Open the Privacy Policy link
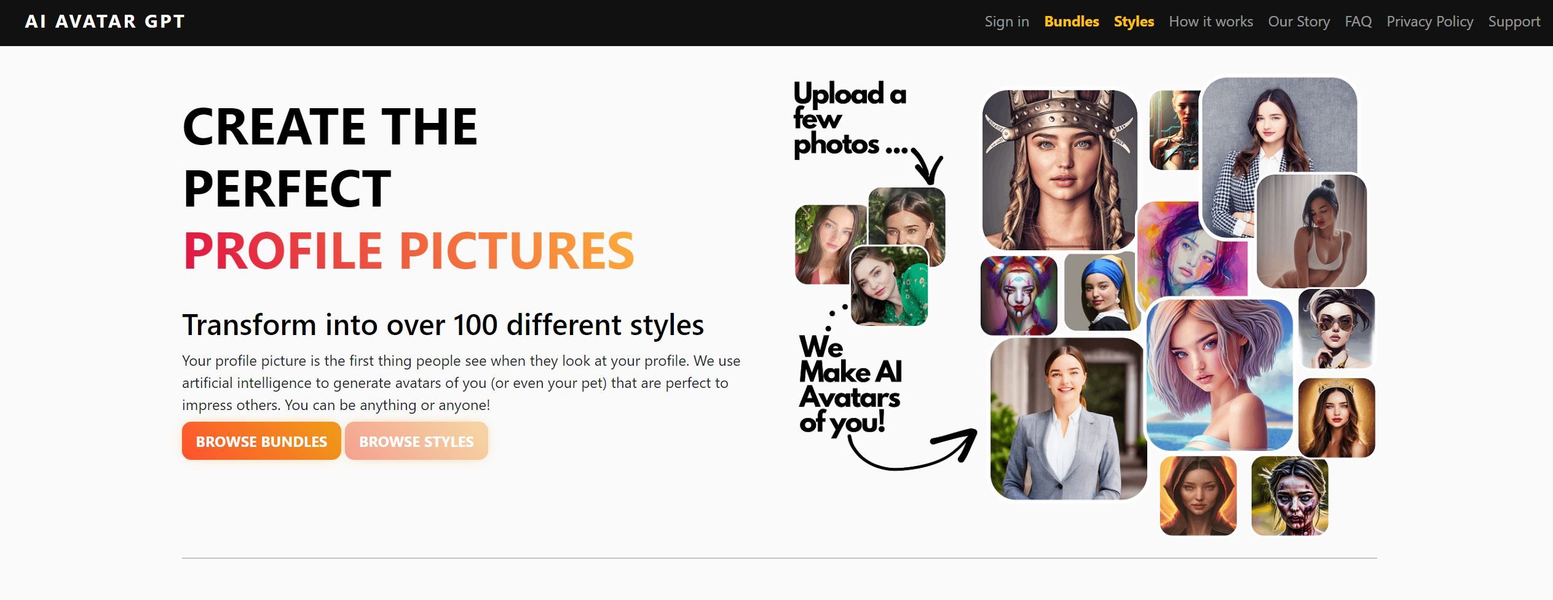The image size is (1553, 600). point(1429,22)
